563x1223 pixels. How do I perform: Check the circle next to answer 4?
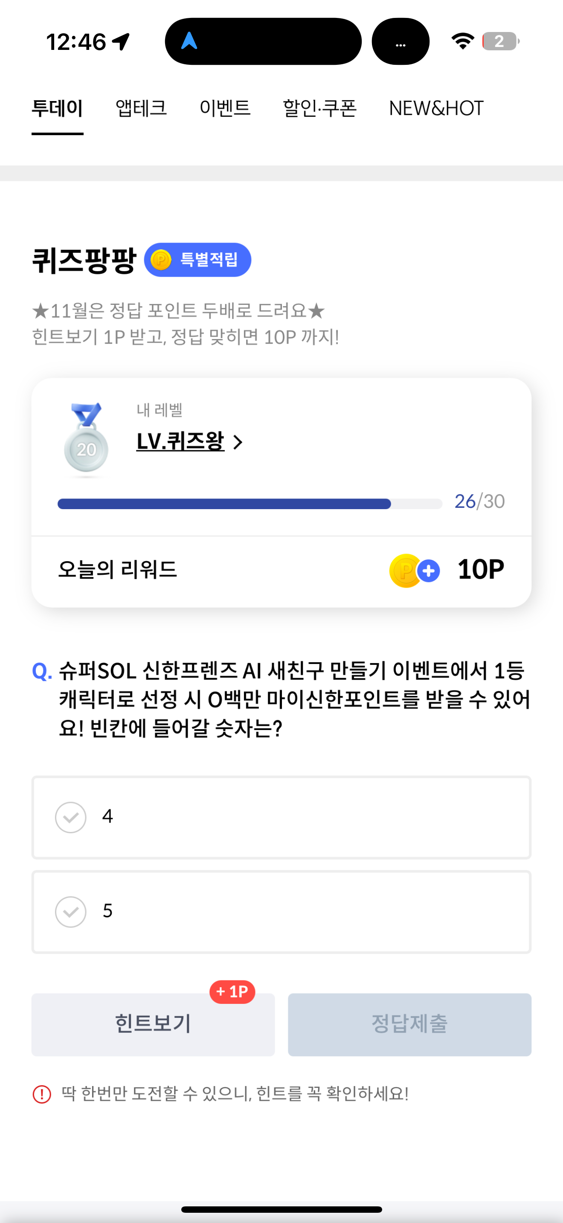[71, 817]
